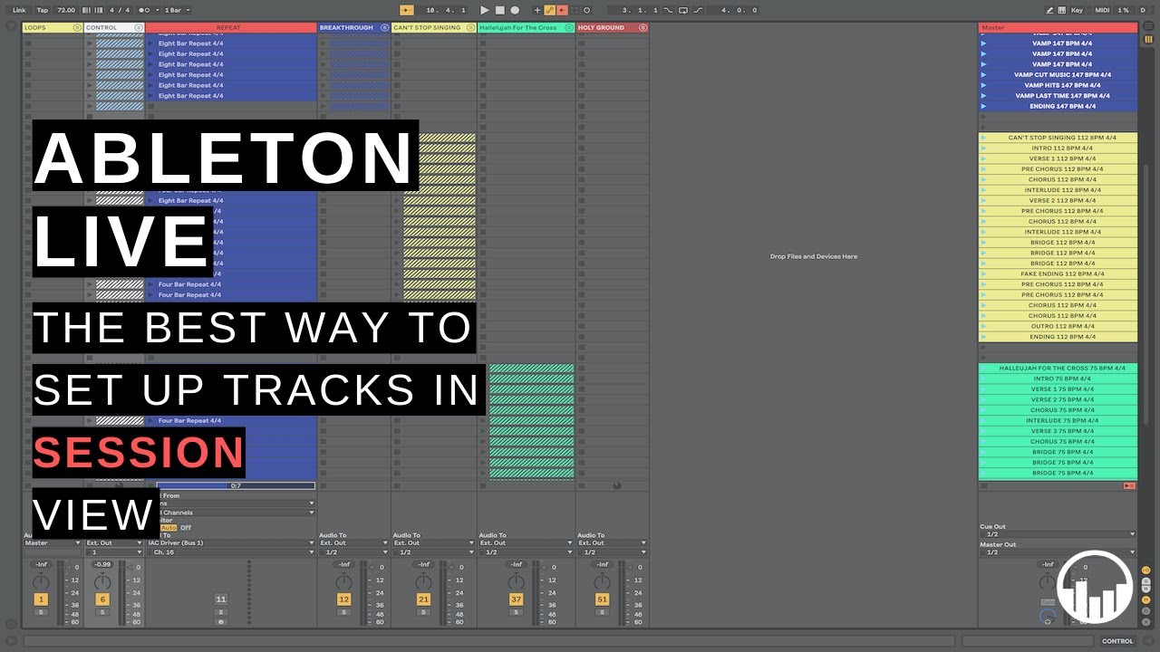
Task: Solo the track with activator 6
Action: point(102,612)
